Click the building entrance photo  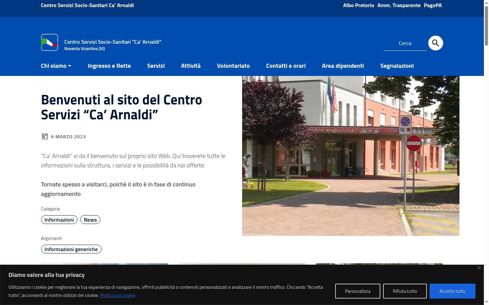pos(351,156)
